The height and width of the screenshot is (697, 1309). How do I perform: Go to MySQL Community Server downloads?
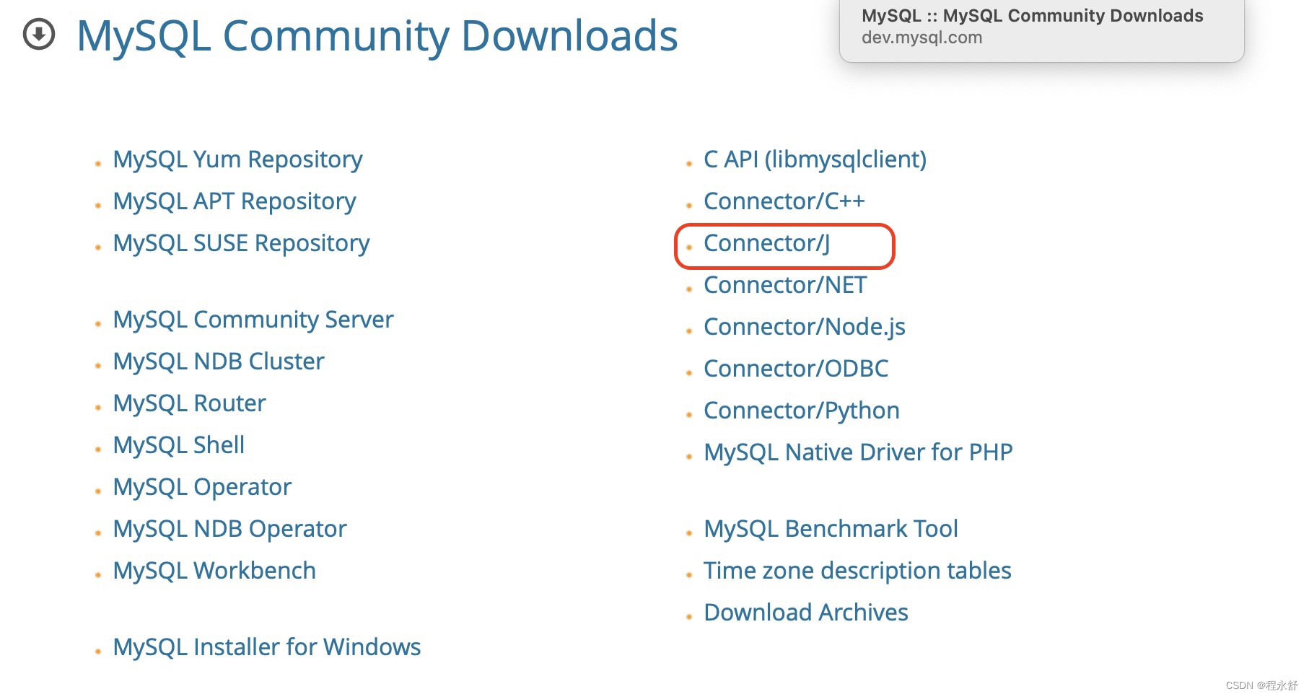click(x=253, y=320)
